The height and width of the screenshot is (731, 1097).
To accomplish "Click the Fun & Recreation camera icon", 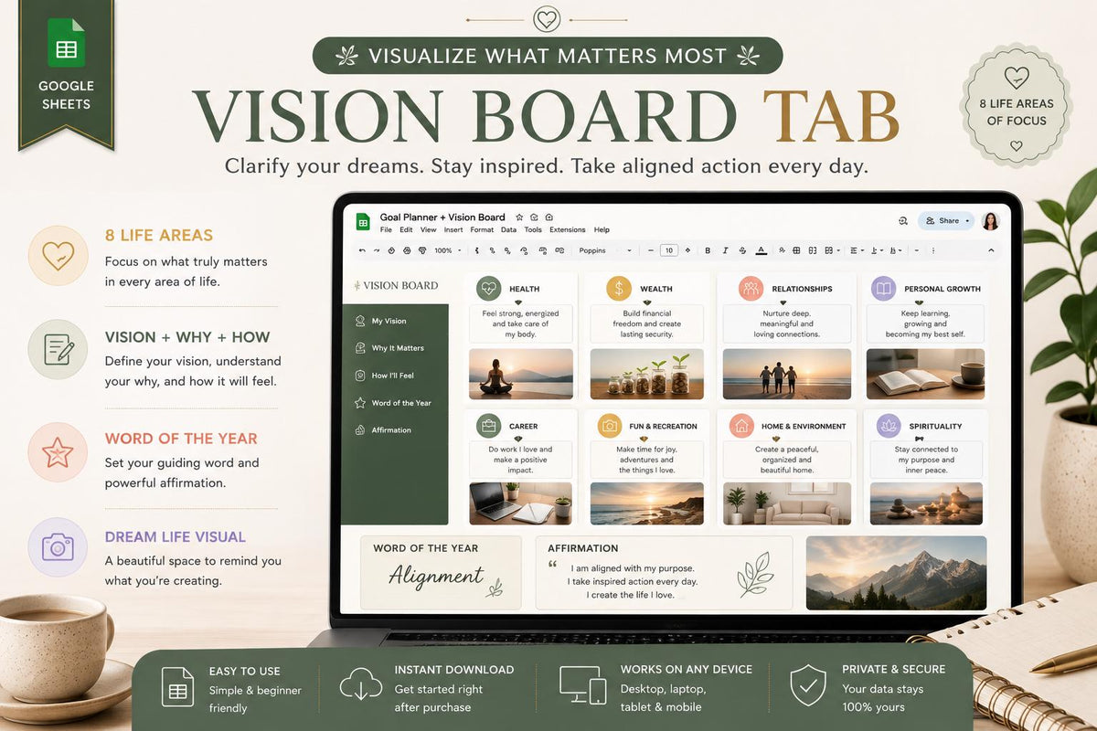I will [x=610, y=426].
